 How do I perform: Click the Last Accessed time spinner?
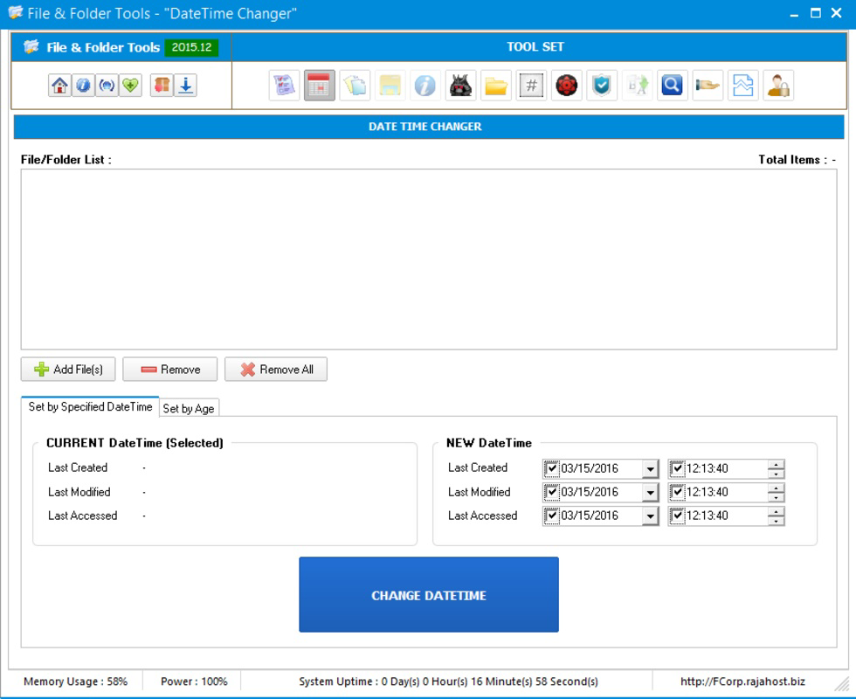(776, 516)
